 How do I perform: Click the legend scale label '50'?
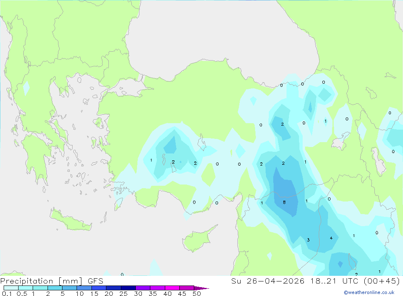(x=197, y=294)
